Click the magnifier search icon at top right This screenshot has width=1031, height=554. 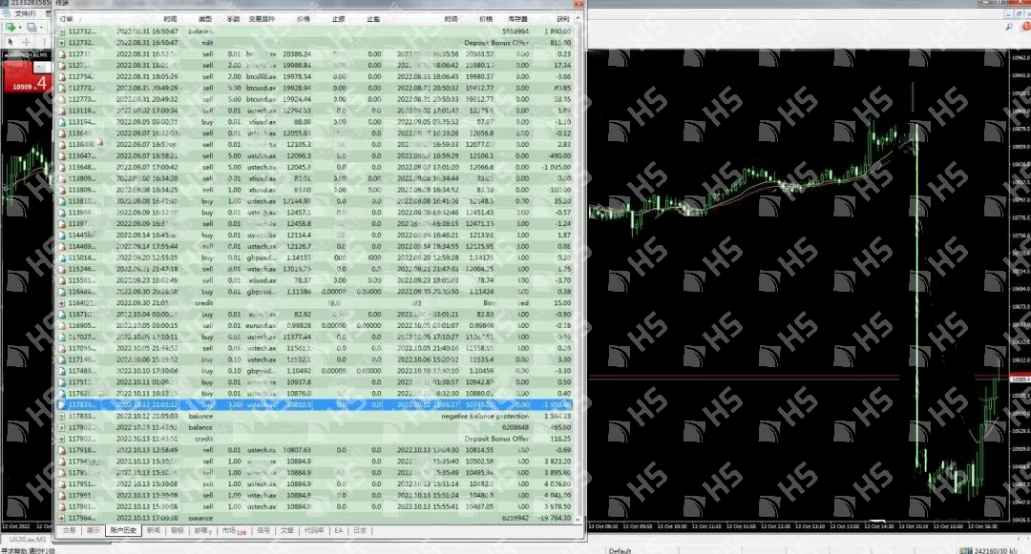[x=1009, y=27]
